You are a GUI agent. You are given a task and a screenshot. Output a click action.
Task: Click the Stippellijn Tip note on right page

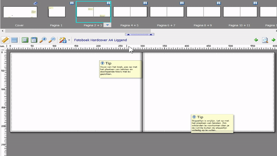pyautogui.click(x=212, y=123)
